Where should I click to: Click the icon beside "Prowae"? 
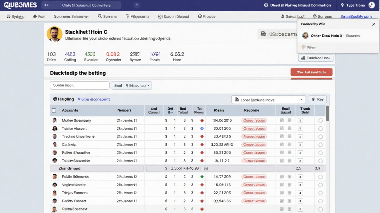200,16
